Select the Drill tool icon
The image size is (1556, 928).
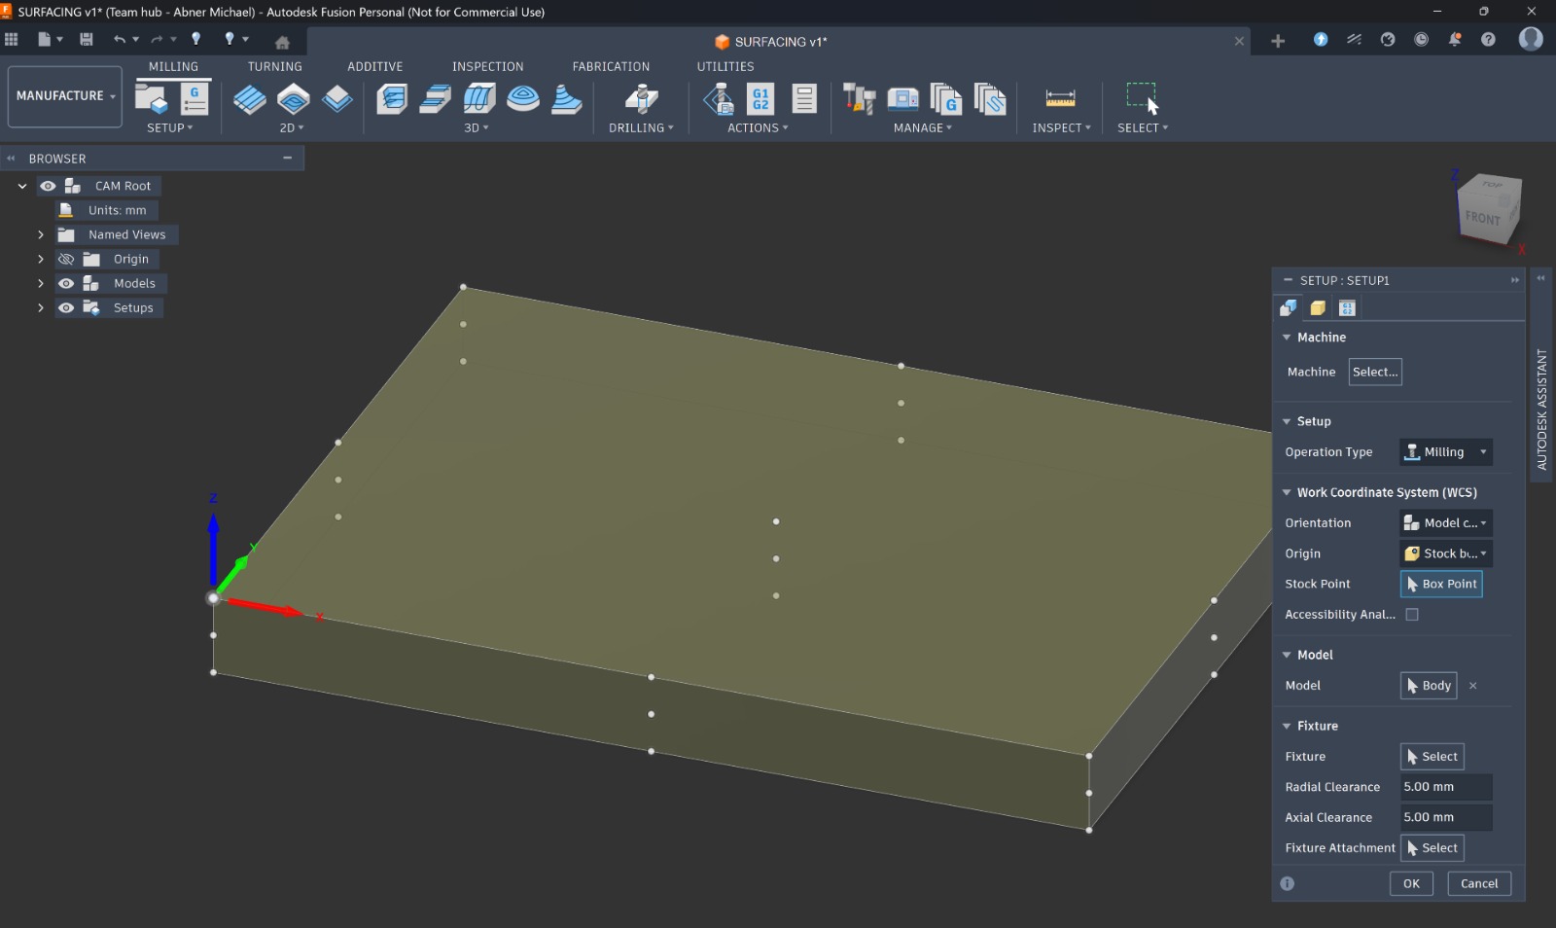(x=641, y=98)
